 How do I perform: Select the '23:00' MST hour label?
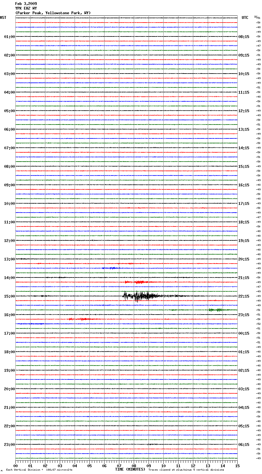[x=9, y=445]
